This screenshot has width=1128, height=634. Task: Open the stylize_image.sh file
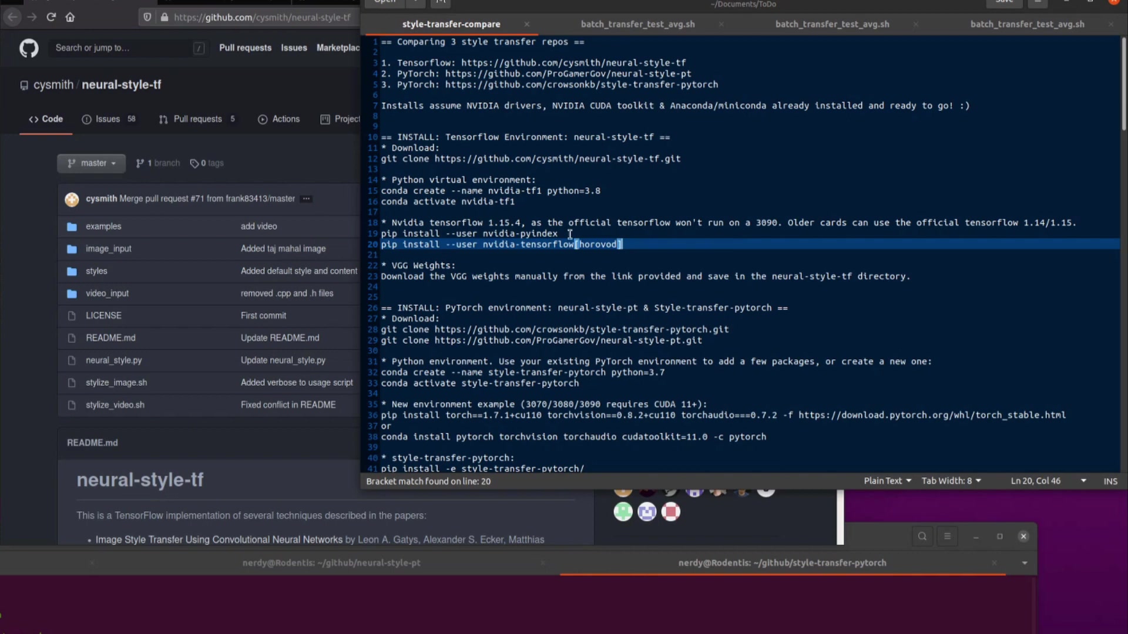116,383
